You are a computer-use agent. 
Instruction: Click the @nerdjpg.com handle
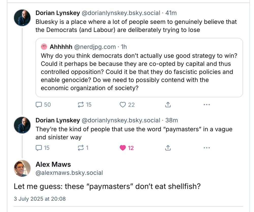[95, 47]
